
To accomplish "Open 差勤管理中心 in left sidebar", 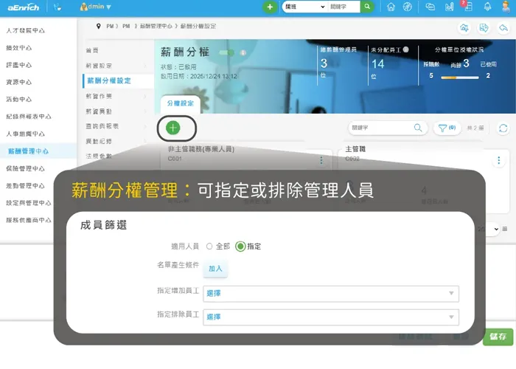I will [25, 185].
